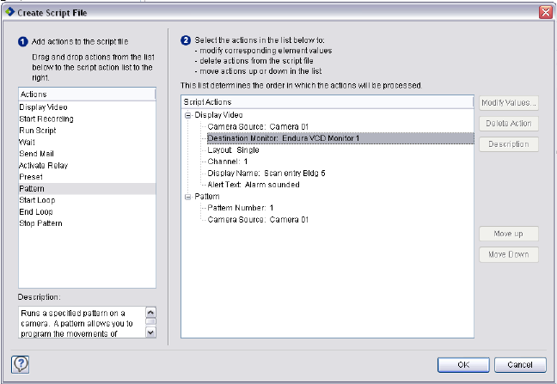The image size is (557, 384).
Task: Click the Delete Action button
Action: point(508,124)
